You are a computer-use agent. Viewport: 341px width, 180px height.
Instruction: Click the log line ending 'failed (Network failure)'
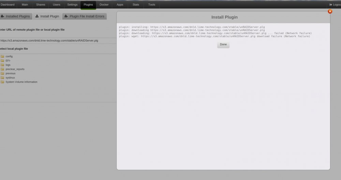[215, 33]
